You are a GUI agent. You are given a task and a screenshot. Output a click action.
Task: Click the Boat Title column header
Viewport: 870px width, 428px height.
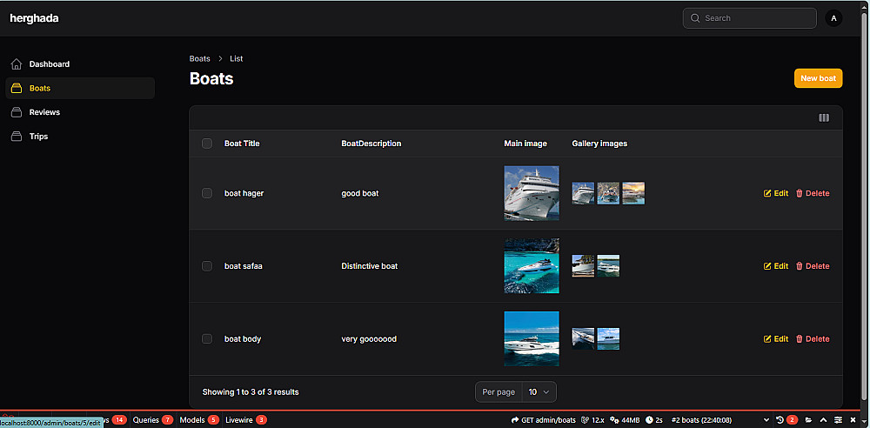click(x=242, y=144)
